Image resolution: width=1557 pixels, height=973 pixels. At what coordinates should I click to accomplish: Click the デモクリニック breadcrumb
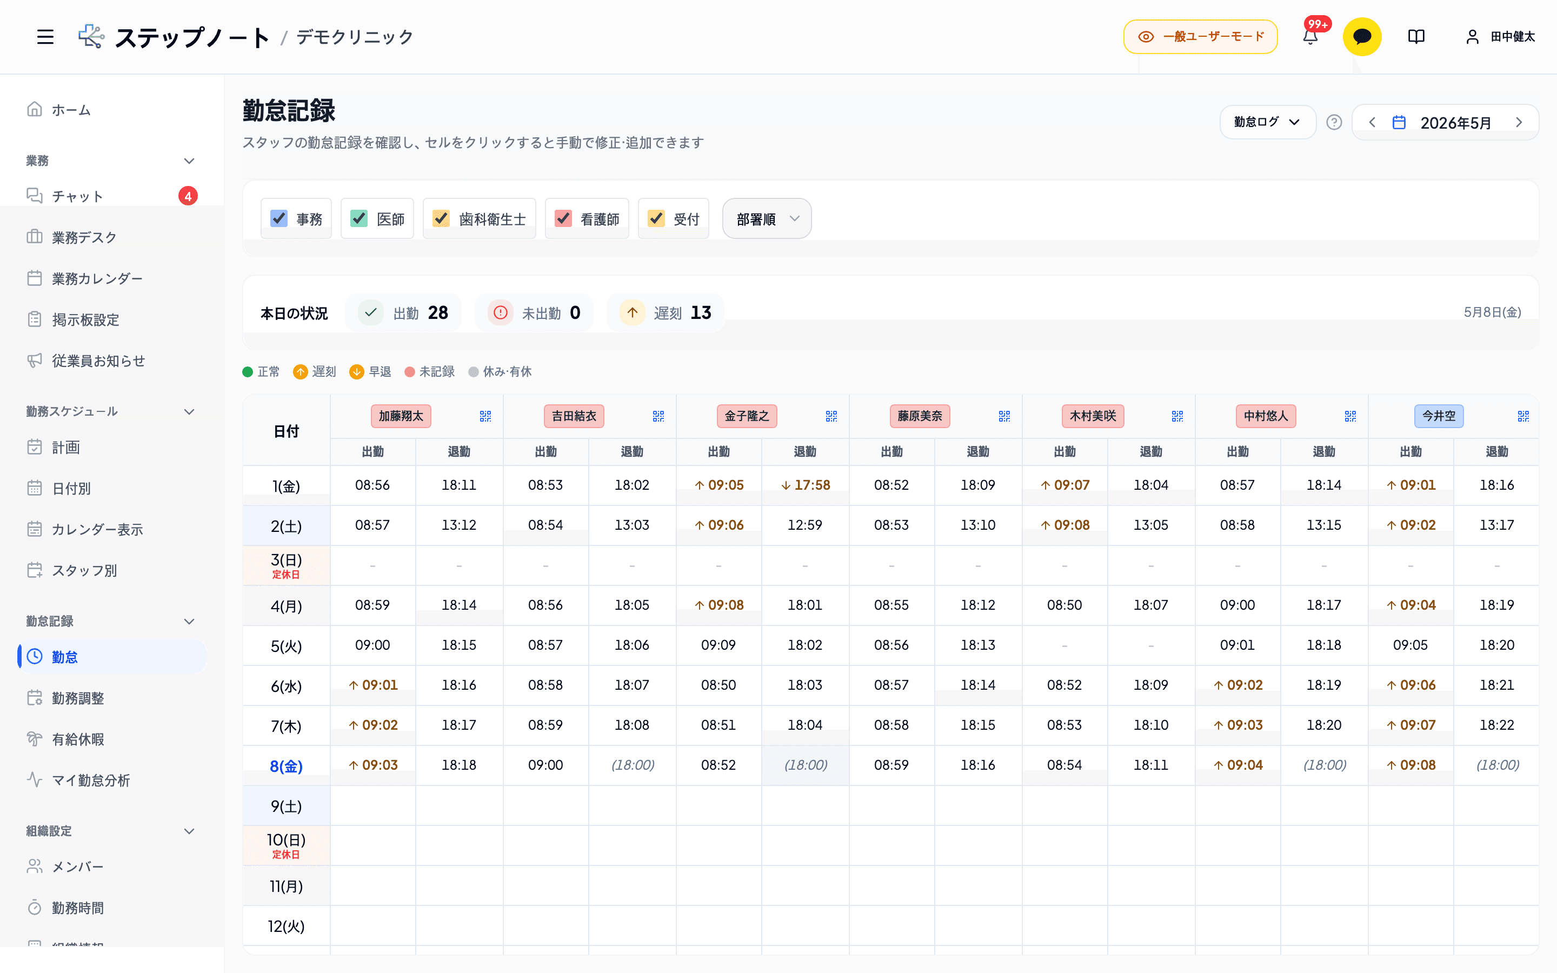[x=355, y=37]
